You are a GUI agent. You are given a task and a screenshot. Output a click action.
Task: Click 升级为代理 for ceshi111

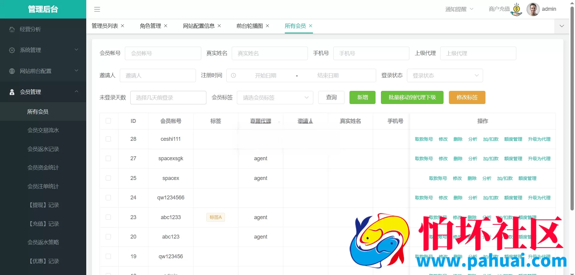click(539, 139)
